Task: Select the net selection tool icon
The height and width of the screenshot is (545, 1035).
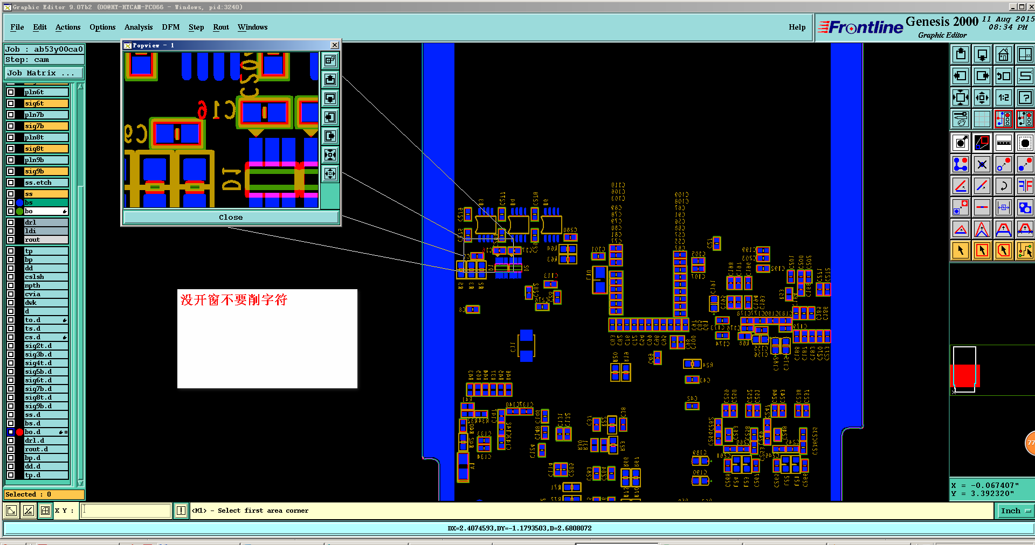Action: point(1025,250)
